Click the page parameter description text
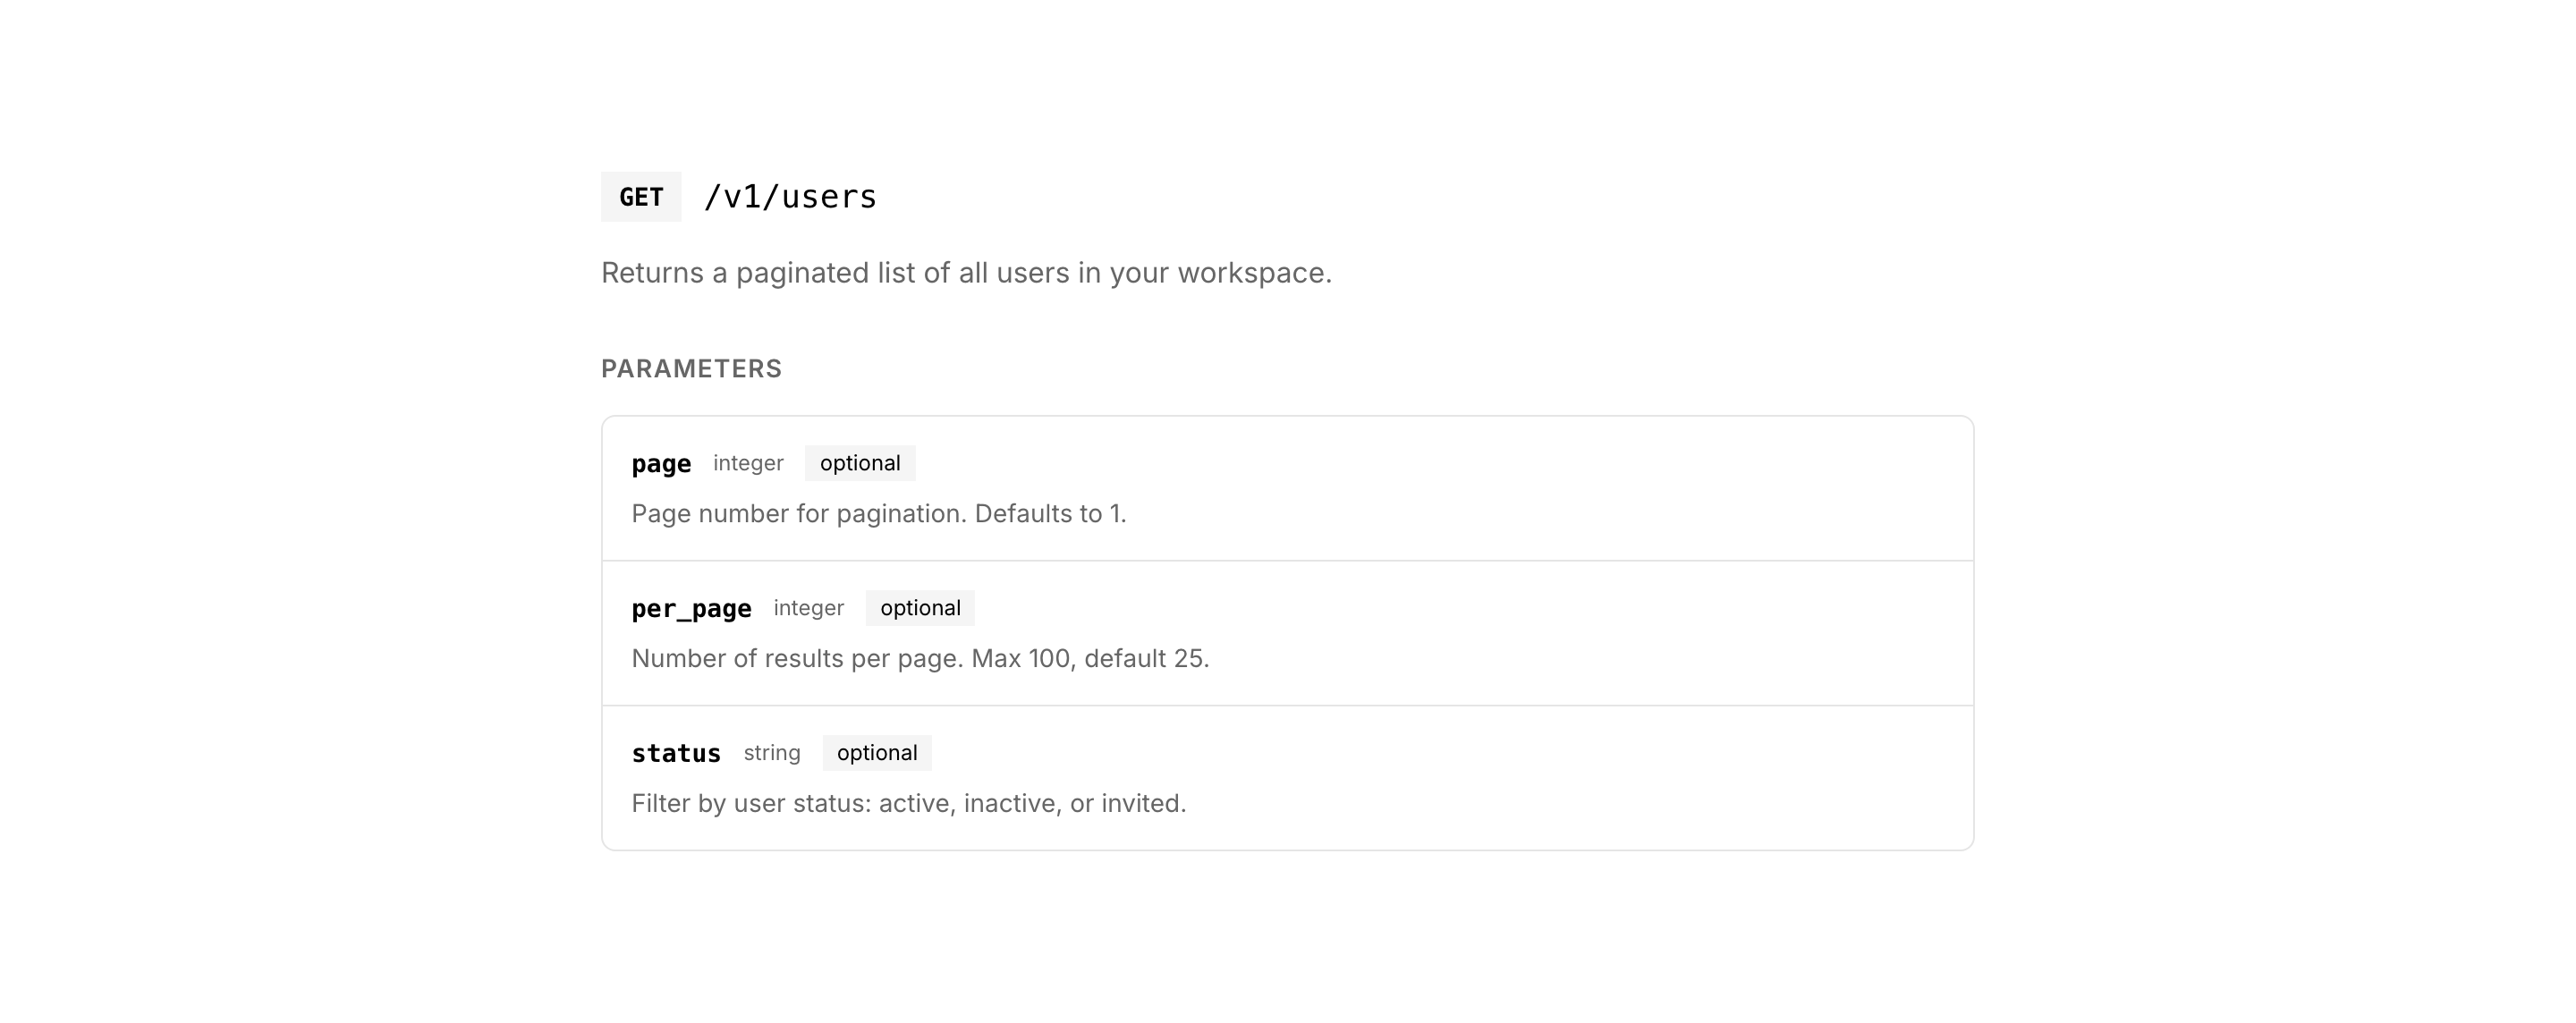This screenshot has width=2576, height=1023. click(878, 514)
